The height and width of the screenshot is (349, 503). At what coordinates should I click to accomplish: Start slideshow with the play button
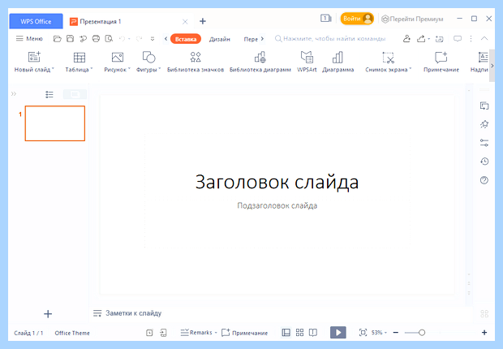click(338, 333)
